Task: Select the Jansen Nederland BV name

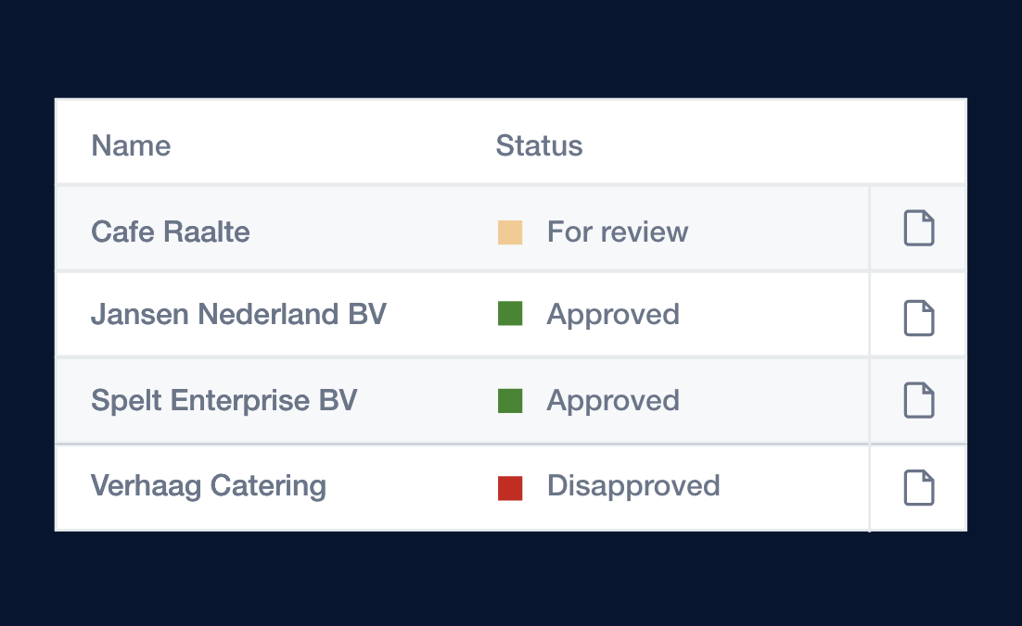Action: (238, 314)
